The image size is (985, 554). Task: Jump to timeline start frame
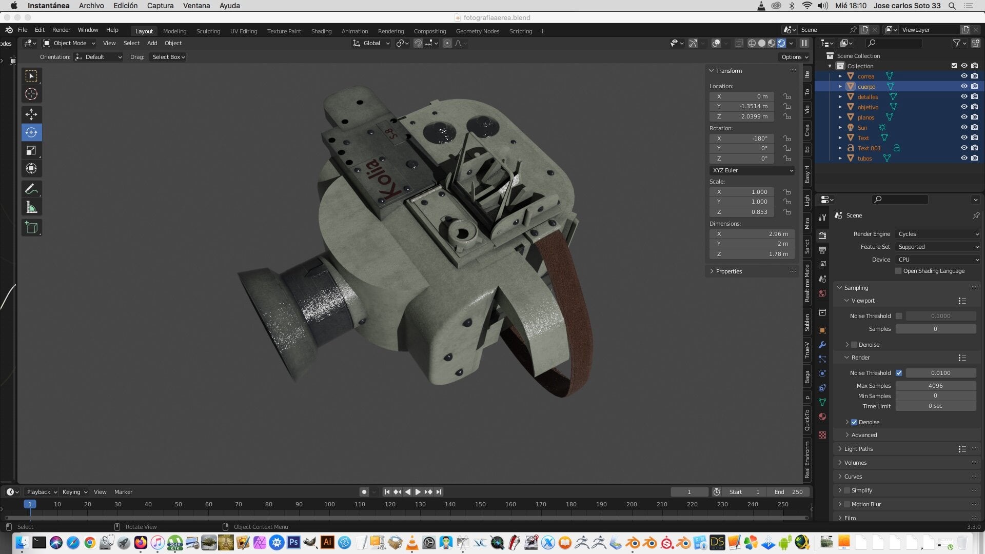point(387,492)
